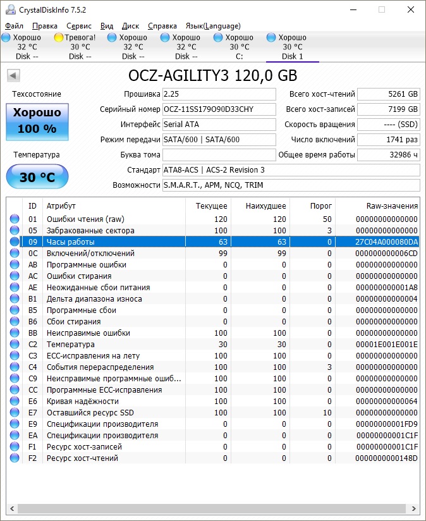Click the raw value 00001E001E001E
Screen dimensions: 426x521
pyautogui.click(x=387, y=344)
